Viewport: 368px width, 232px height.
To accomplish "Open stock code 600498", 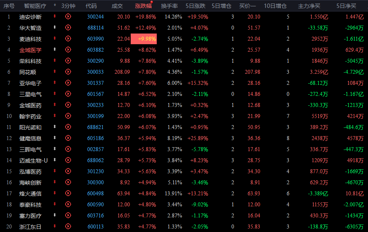I will pos(95,193).
